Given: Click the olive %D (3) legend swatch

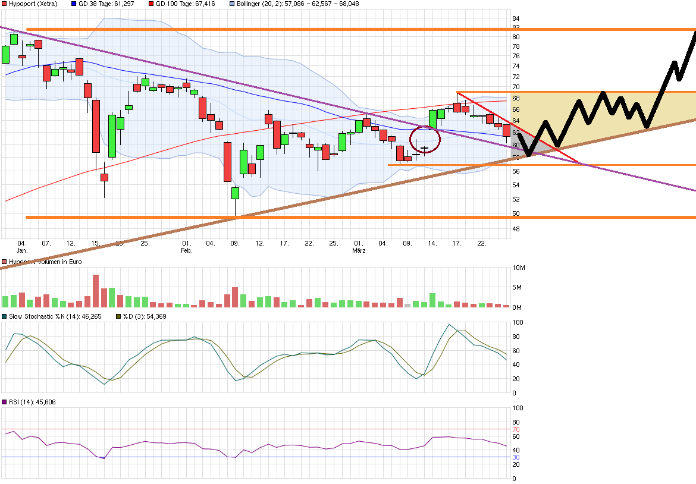Looking at the screenshot, I should coord(118,316).
